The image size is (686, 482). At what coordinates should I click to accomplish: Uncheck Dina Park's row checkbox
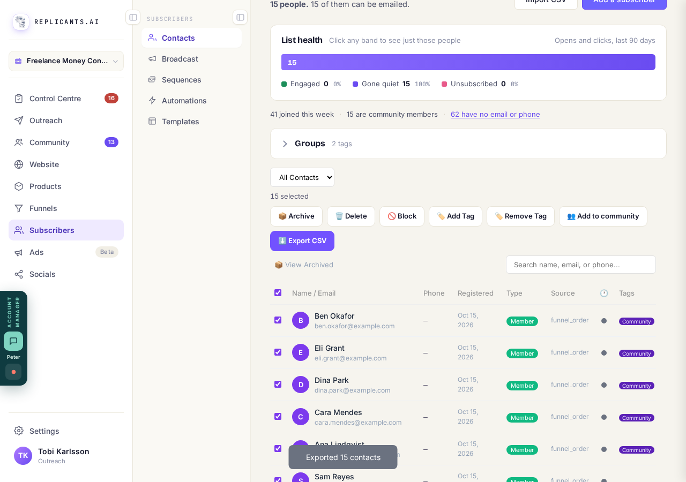278,385
